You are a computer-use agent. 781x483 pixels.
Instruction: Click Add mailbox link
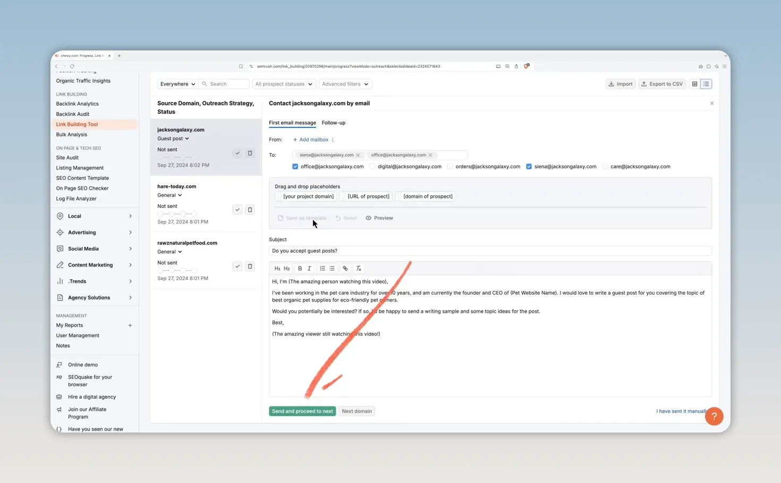(311, 140)
